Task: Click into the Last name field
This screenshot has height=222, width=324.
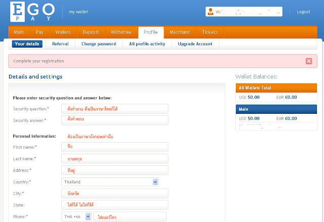Action: [115, 159]
